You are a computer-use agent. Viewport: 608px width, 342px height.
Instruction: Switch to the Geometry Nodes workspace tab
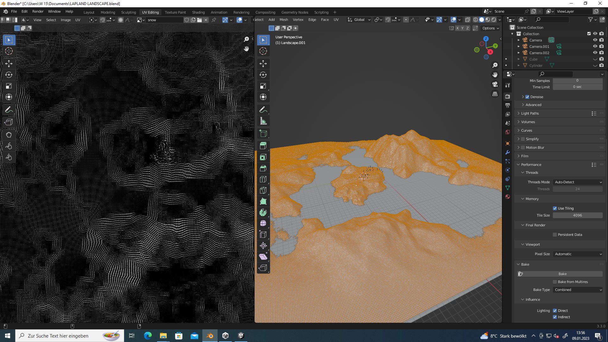pos(294,12)
